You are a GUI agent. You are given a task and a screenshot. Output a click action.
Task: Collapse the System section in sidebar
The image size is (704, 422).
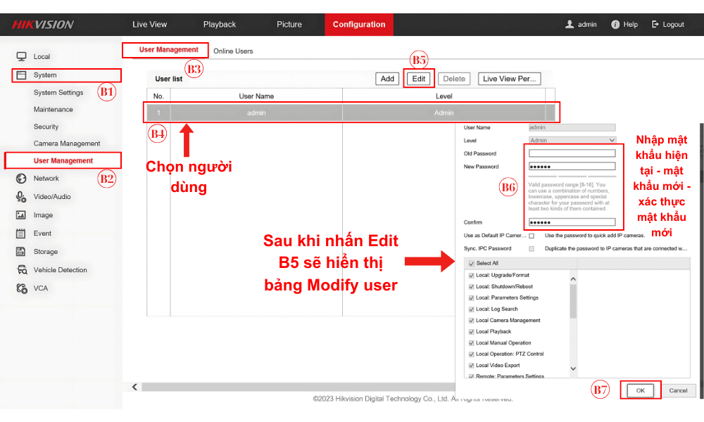pyautogui.click(x=45, y=75)
